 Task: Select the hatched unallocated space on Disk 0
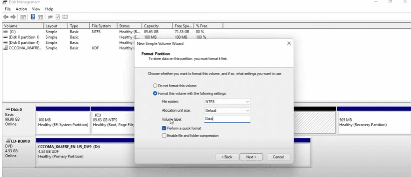point(314,123)
